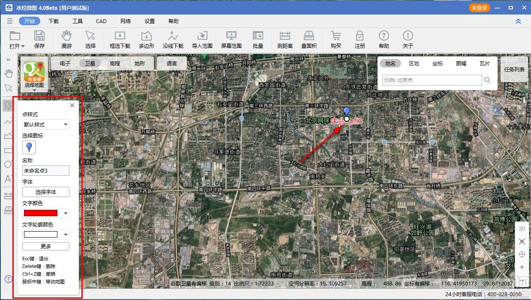Screen dimensions: 531x300
Task: Start 沿线下载 along-line download
Action: (173, 40)
